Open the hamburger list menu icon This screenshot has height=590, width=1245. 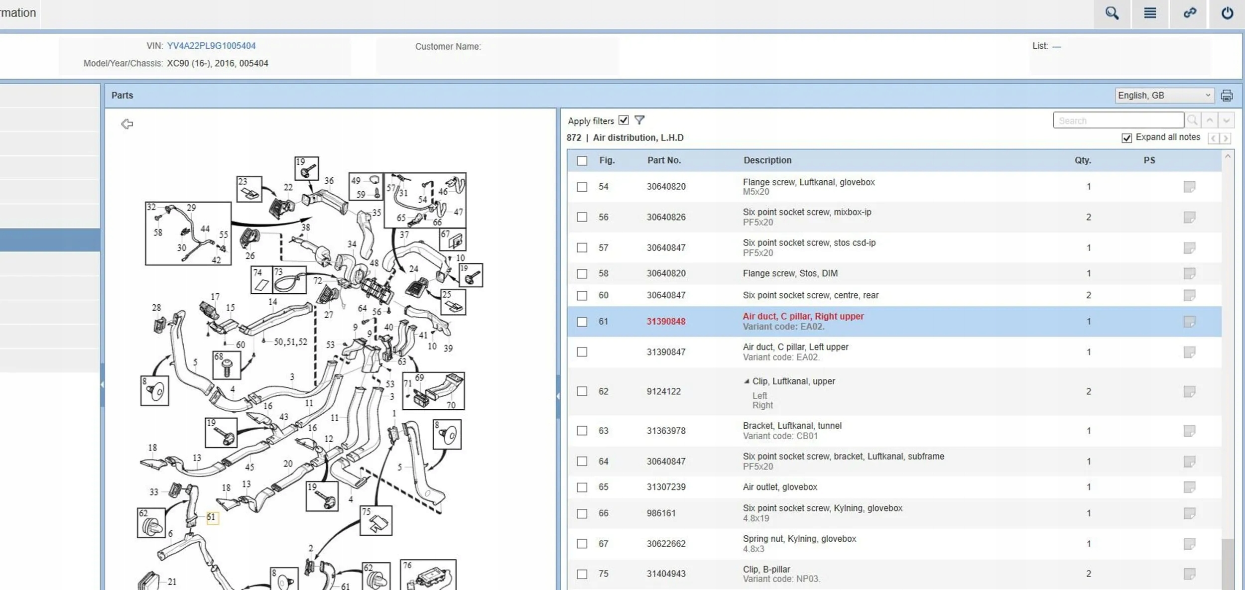1150,13
